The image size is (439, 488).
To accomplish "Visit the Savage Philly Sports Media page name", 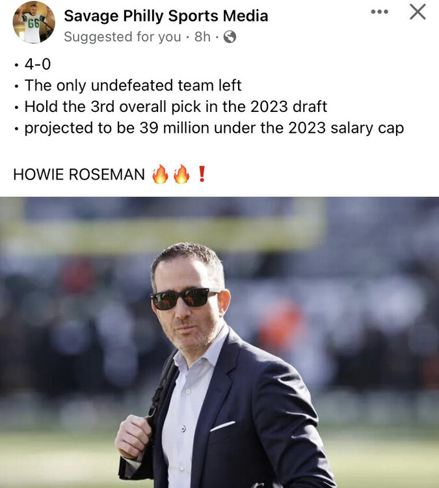I will pos(166,16).
